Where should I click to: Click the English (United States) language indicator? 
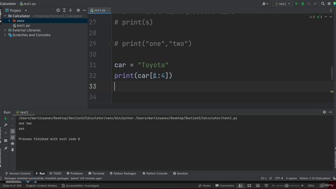pos(41,185)
